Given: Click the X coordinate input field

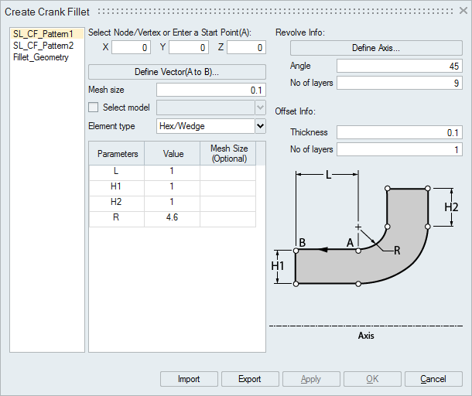Looking at the screenshot, I should 131,48.
